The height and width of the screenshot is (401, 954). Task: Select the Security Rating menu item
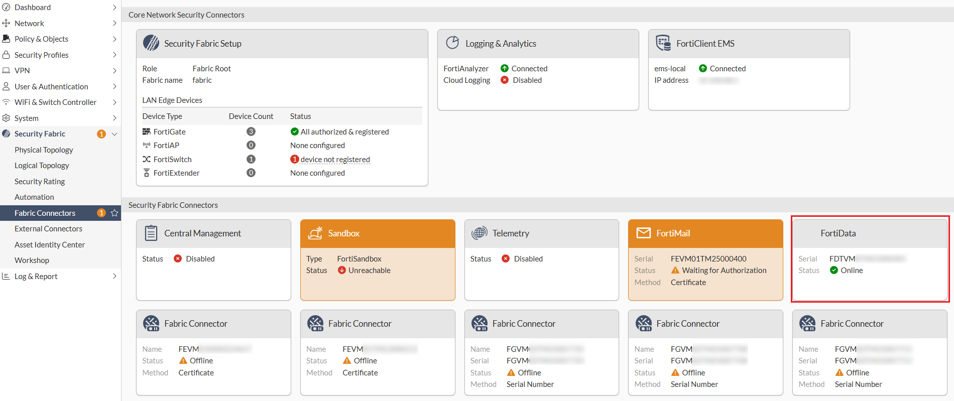pyautogui.click(x=40, y=181)
